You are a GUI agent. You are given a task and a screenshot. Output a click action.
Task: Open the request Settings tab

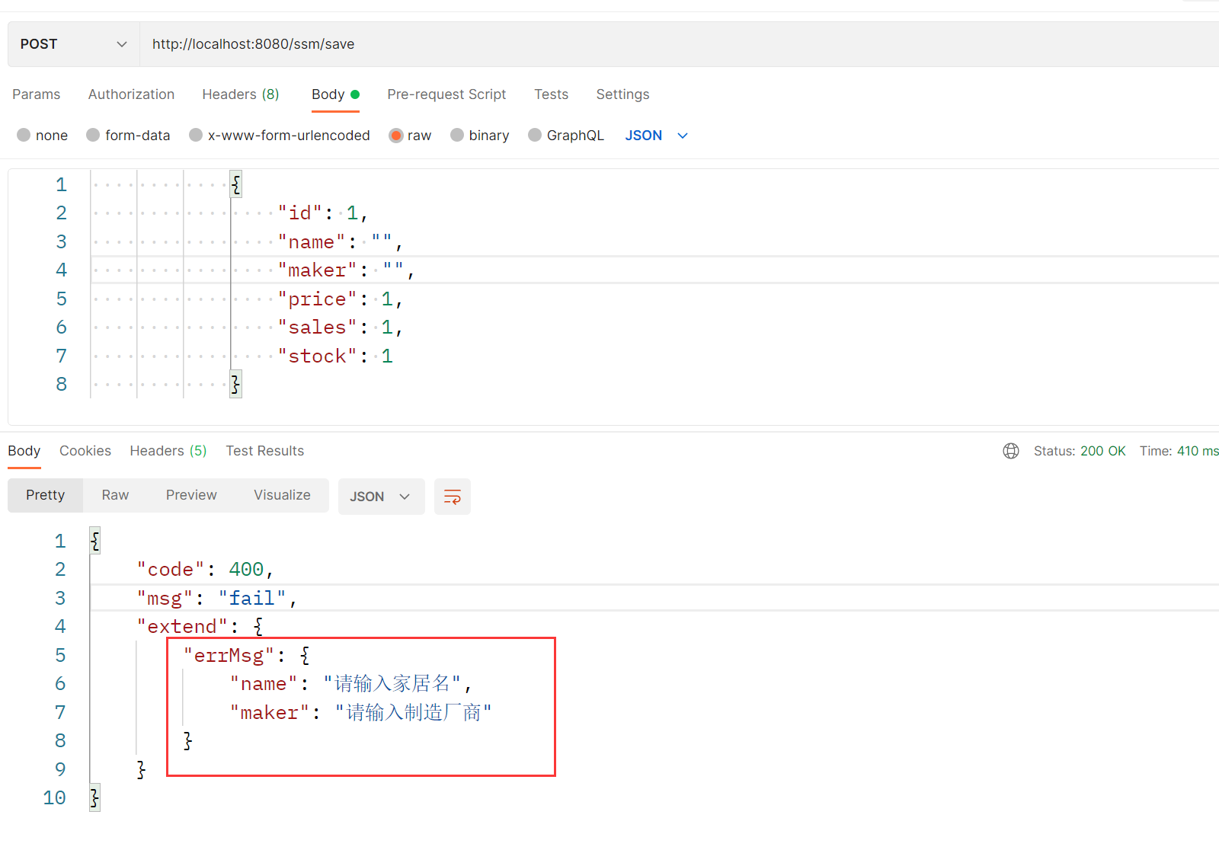point(622,94)
